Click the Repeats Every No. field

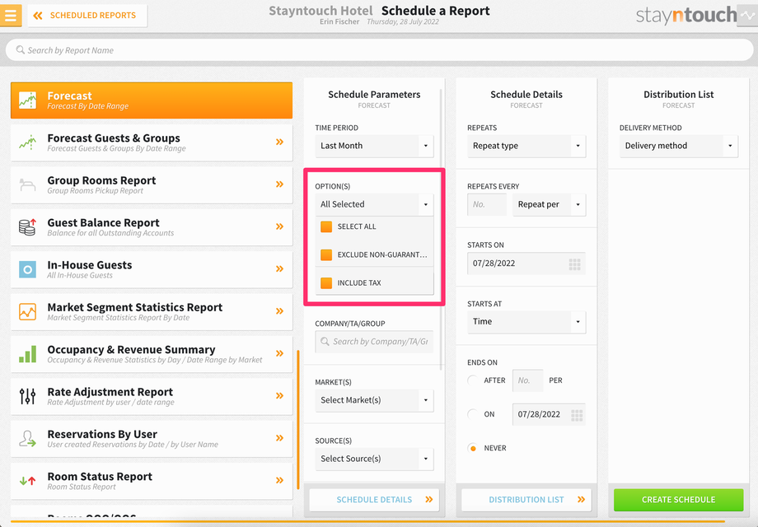pyautogui.click(x=487, y=205)
